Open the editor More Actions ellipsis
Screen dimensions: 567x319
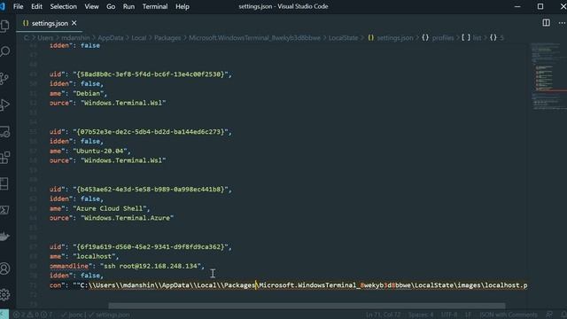(x=562, y=23)
